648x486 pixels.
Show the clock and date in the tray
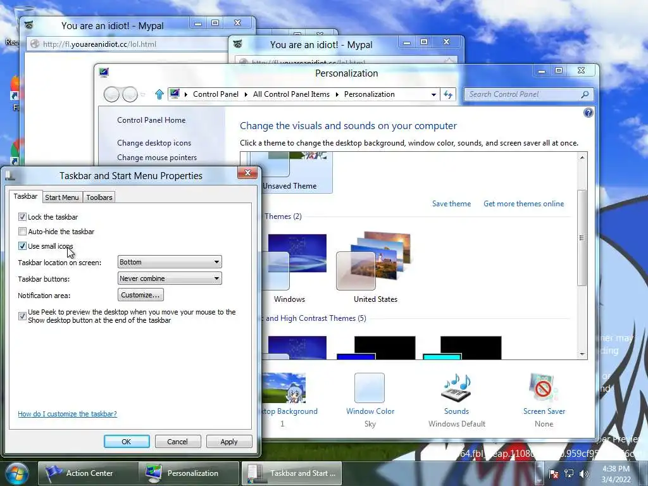pos(616,474)
